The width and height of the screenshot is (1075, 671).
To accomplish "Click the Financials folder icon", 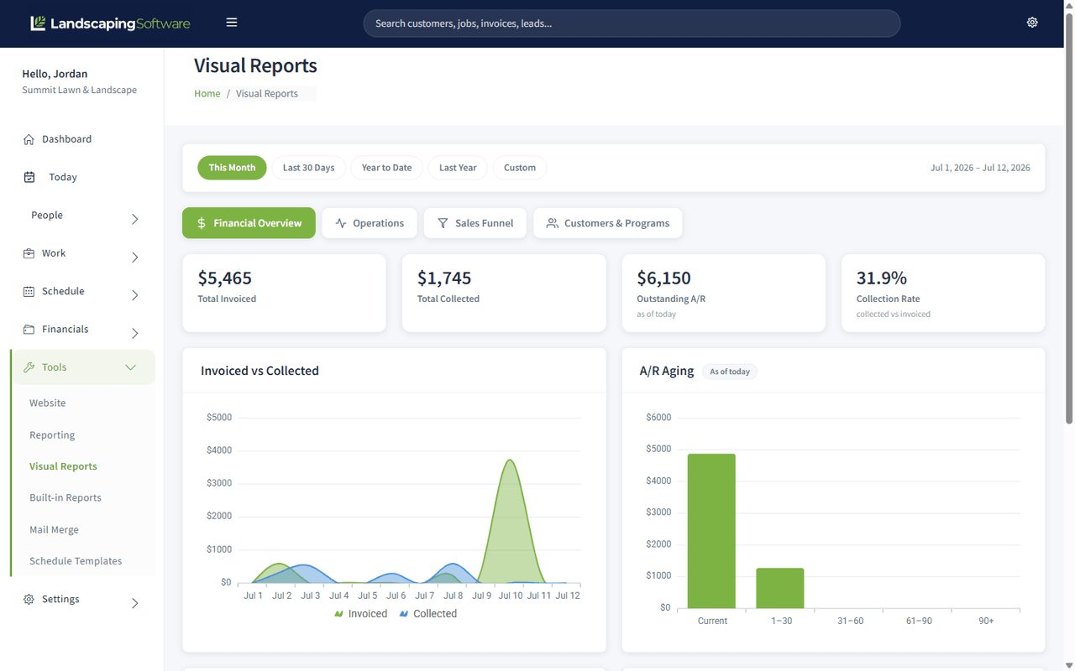I will pos(29,330).
